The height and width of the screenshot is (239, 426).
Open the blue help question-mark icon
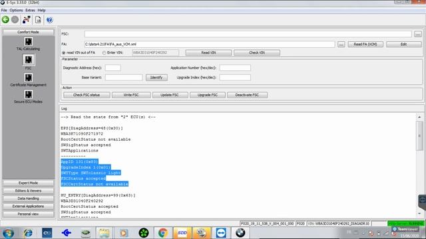49,20
